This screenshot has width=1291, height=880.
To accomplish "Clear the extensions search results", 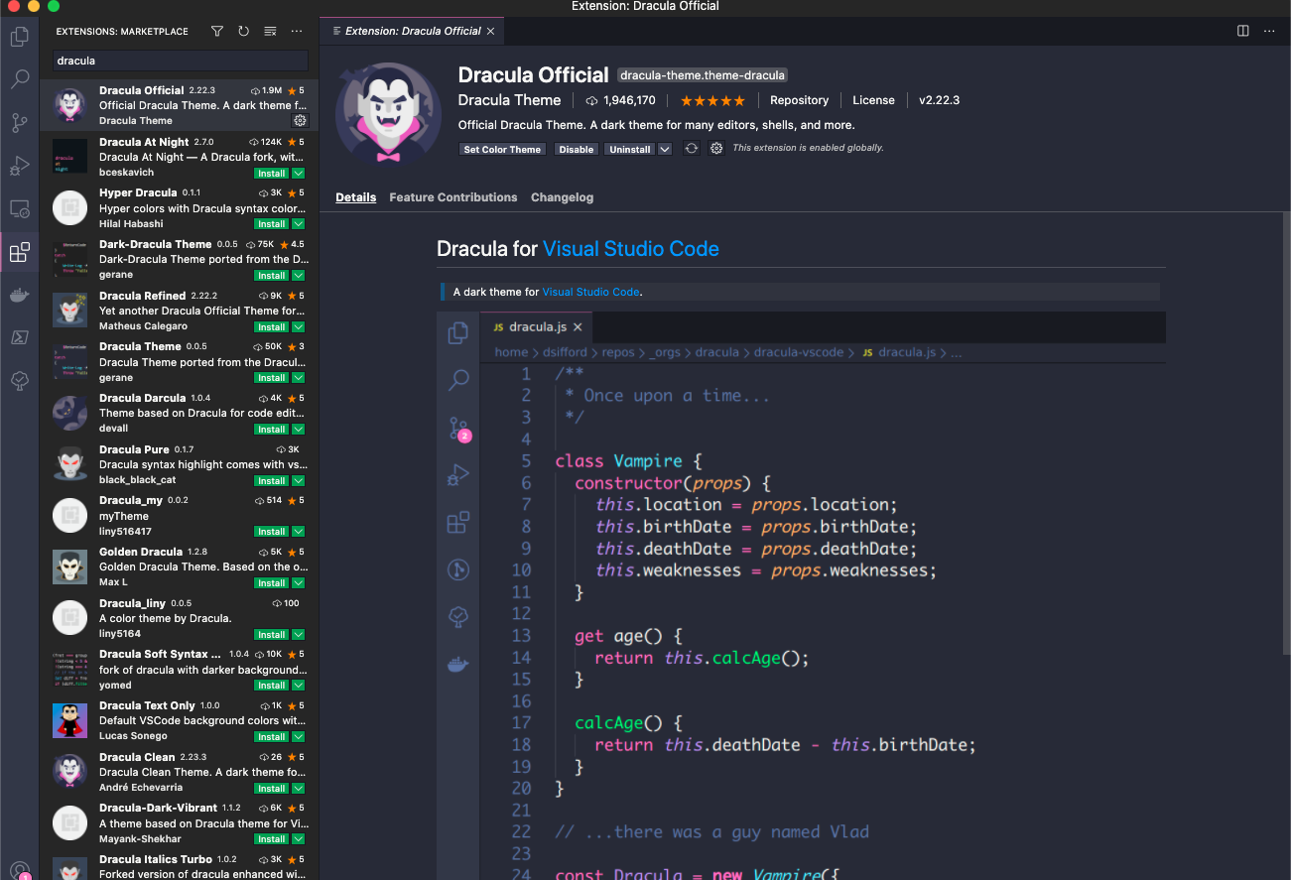I will 270,32.
